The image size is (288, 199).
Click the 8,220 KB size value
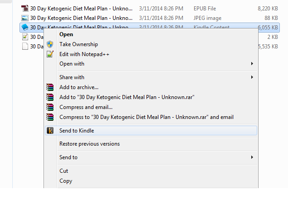click(x=268, y=9)
